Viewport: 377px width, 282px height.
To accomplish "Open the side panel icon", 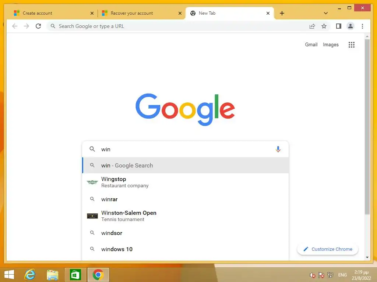I will point(339,26).
